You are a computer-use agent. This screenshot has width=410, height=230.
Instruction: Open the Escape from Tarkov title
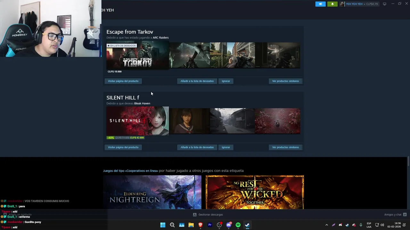130,32
